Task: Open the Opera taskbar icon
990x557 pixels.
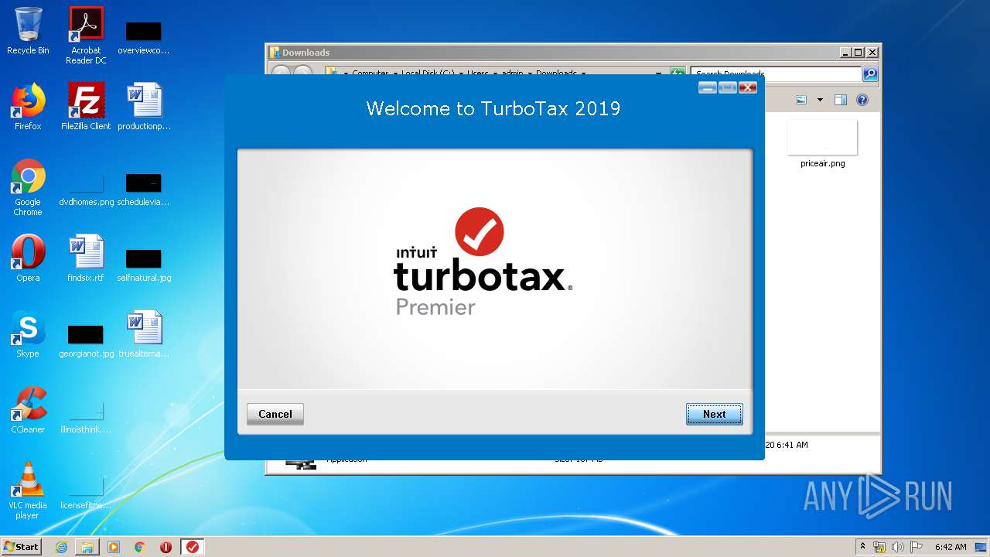Action: 166,547
